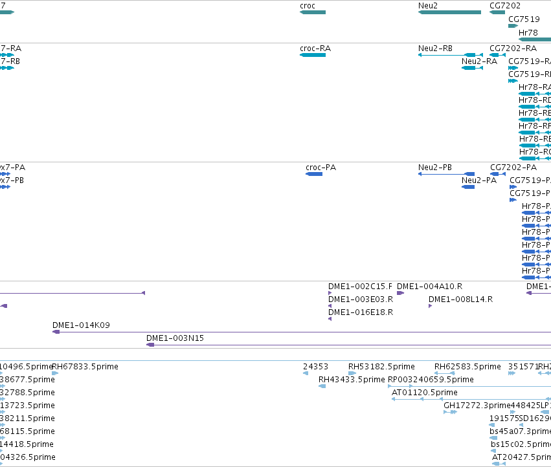Click the Neu2-PB protein label

(x=435, y=168)
